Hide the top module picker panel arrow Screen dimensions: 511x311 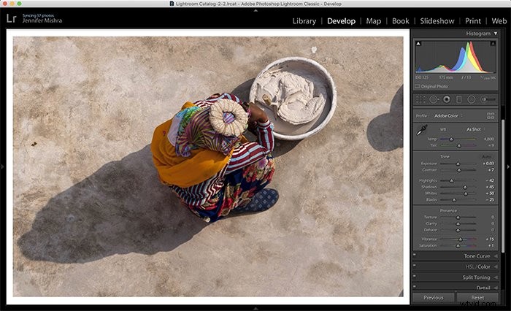click(x=255, y=10)
